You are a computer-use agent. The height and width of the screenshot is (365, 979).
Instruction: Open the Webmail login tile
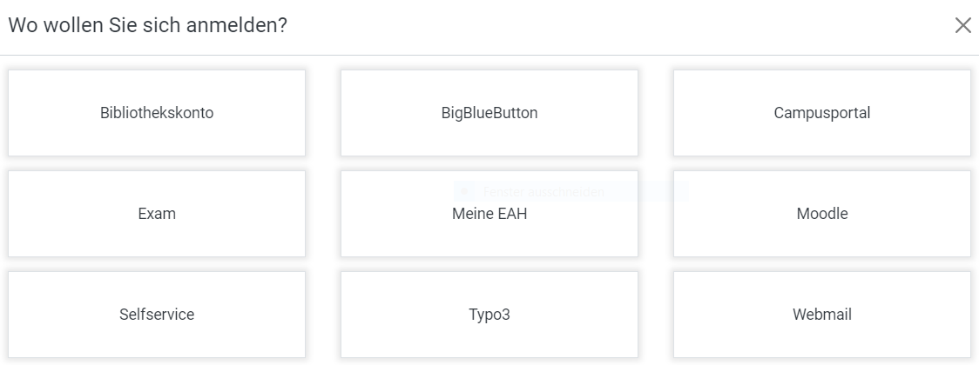click(x=822, y=315)
